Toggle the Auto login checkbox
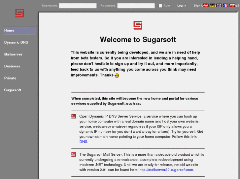Image resolution: width=240 pixels, height=179 pixels. coord(160,6)
